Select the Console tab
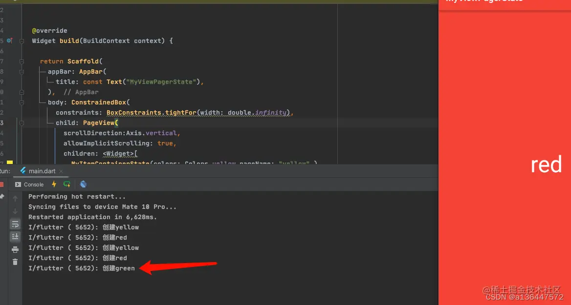 [x=29, y=184]
